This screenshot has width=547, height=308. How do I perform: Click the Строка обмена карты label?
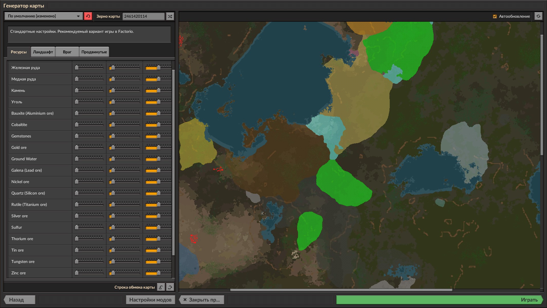[134, 287]
